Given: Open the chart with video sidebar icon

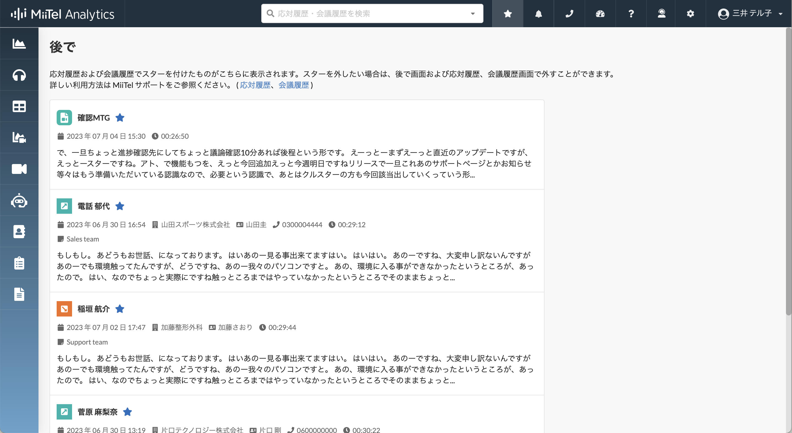Looking at the screenshot, I should click(x=19, y=138).
